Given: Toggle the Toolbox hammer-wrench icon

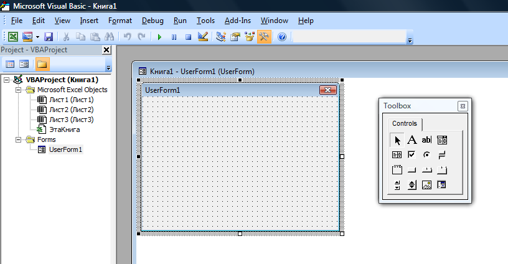Looking at the screenshot, I should click(x=264, y=37).
